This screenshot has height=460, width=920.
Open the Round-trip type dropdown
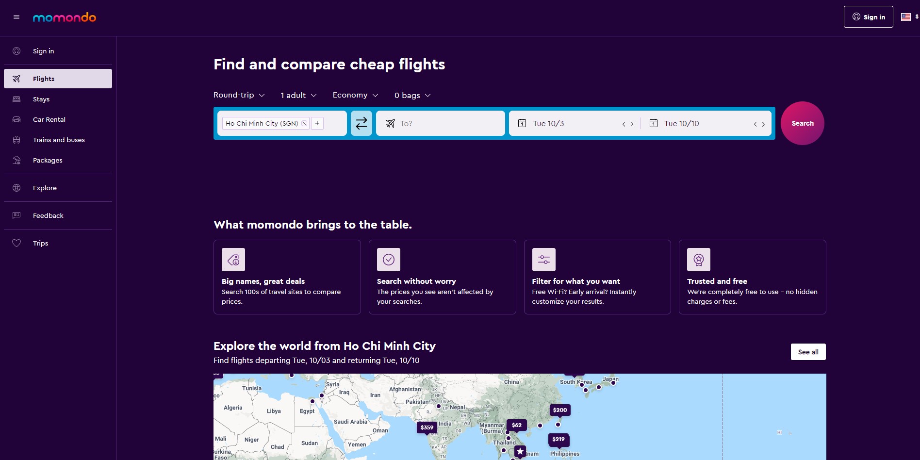click(239, 95)
